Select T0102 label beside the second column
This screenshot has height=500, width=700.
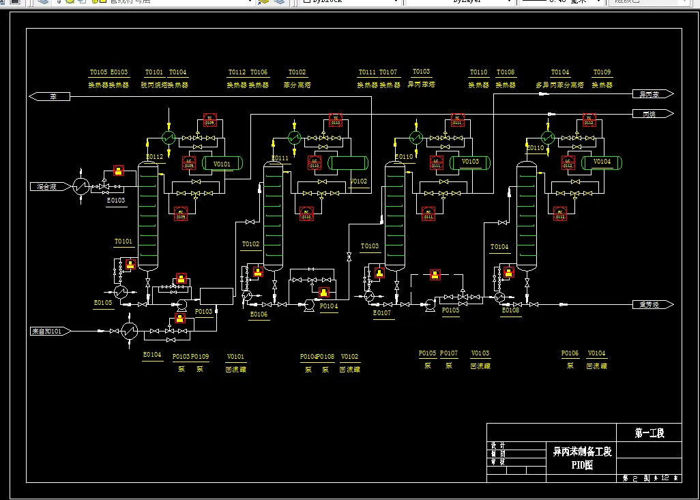pyautogui.click(x=250, y=244)
